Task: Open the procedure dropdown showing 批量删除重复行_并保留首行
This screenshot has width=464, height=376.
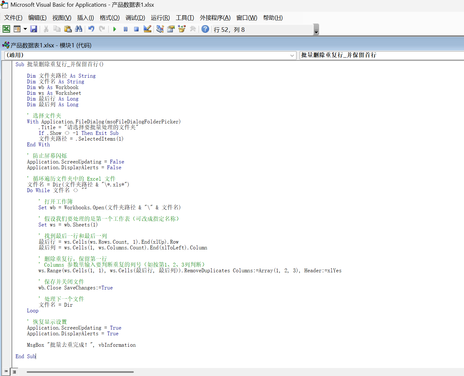Action: (x=381, y=55)
